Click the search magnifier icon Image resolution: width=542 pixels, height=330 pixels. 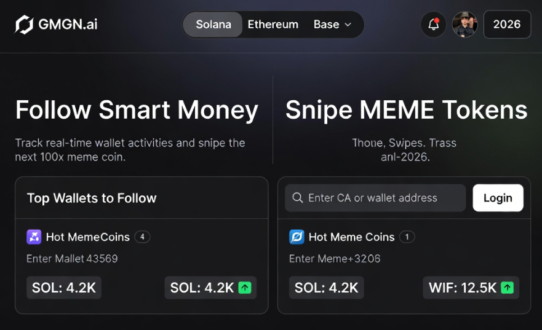tap(298, 198)
